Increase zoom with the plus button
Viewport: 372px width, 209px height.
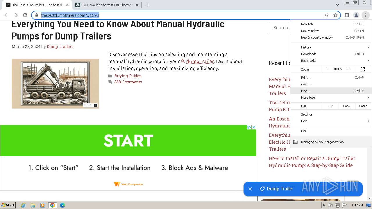348,69
